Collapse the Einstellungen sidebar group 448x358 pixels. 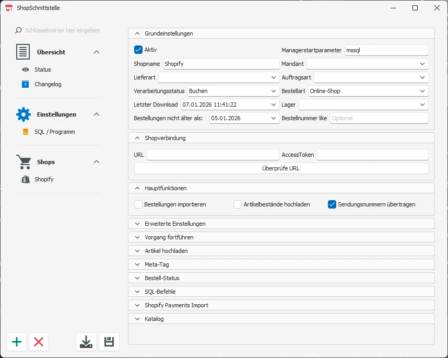(96, 114)
